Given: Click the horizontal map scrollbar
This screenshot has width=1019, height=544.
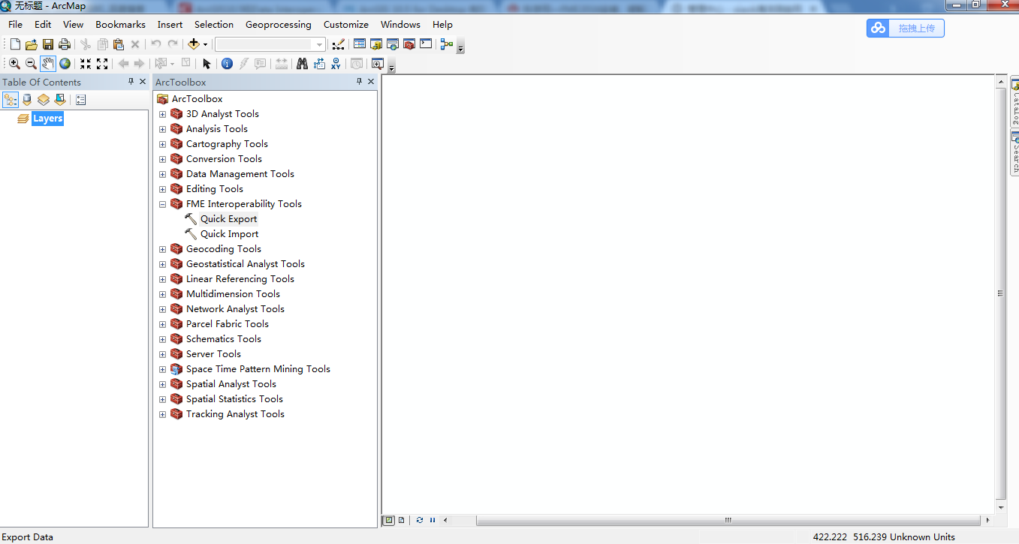Looking at the screenshot, I should click(728, 520).
